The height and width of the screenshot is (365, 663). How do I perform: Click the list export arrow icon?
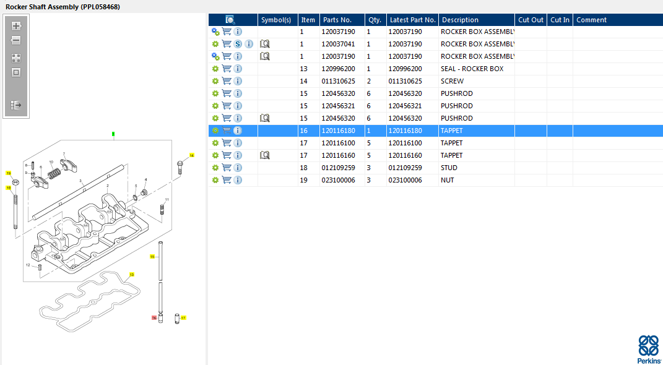(x=16, y=105)
